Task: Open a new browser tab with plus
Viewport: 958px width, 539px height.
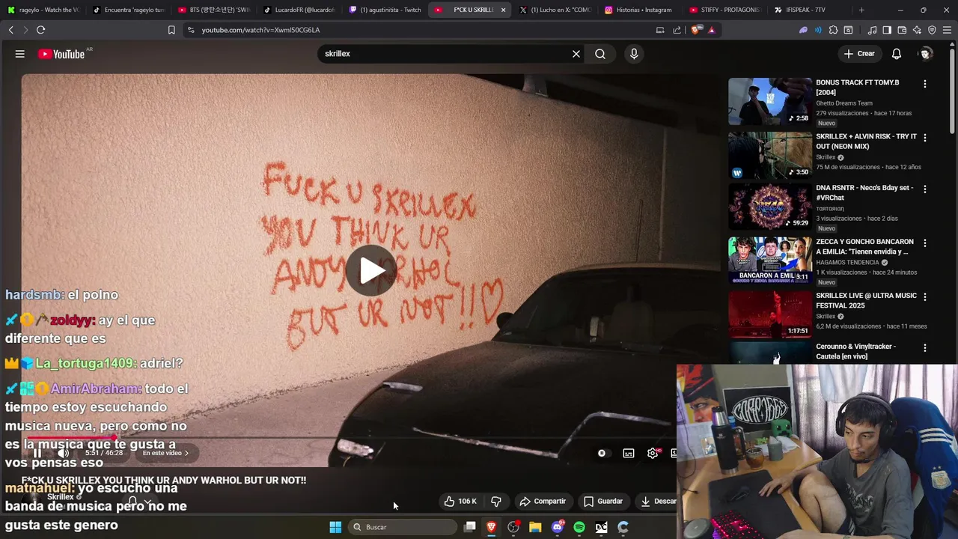Action: (x=861, y=10)
